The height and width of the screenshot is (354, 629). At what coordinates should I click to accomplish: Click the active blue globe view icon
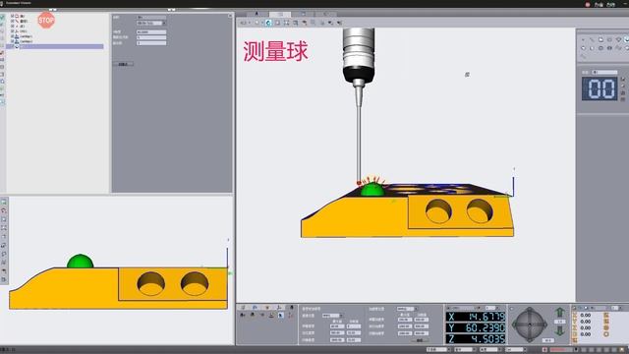point(268,23)
